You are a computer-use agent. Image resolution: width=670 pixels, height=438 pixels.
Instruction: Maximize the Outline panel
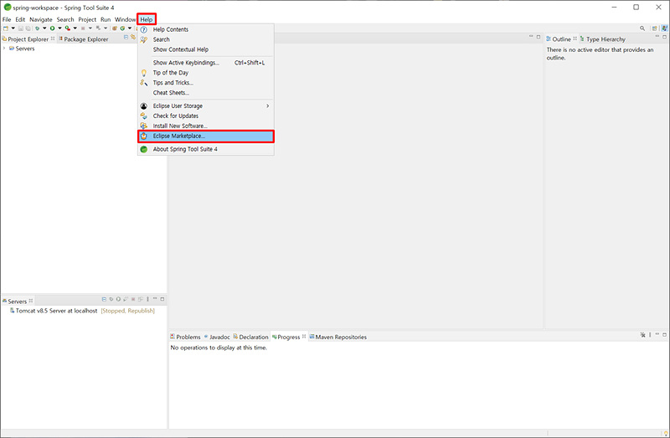[664, 37]
